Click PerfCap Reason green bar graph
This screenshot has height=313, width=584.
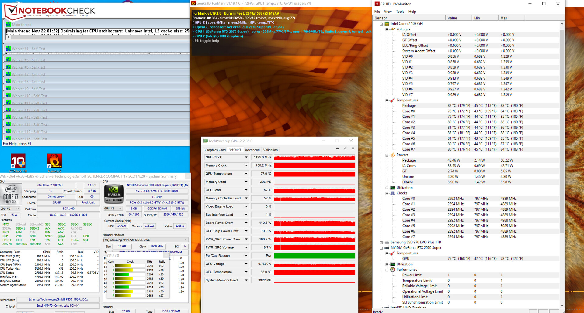tap(315, 256)
